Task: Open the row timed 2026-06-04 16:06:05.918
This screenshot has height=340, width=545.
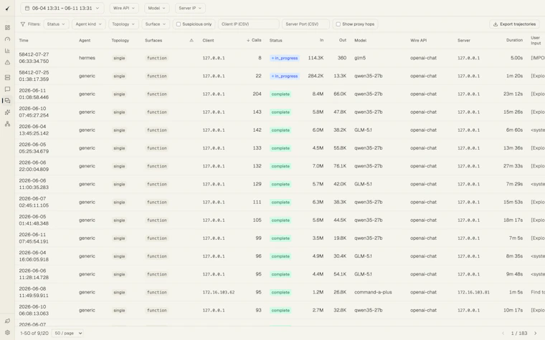Action: [x=280, y=256]
